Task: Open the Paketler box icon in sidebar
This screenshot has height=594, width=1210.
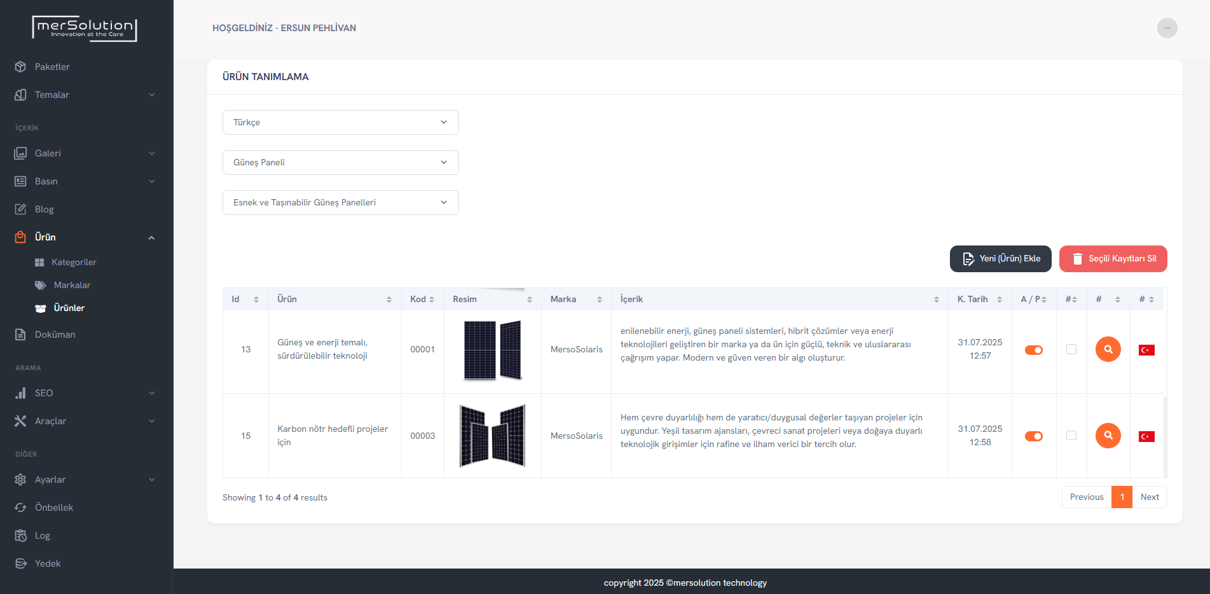Action: 20,67
